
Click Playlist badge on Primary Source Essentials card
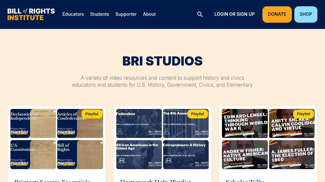pyautogui.click(x=92, y=114)
